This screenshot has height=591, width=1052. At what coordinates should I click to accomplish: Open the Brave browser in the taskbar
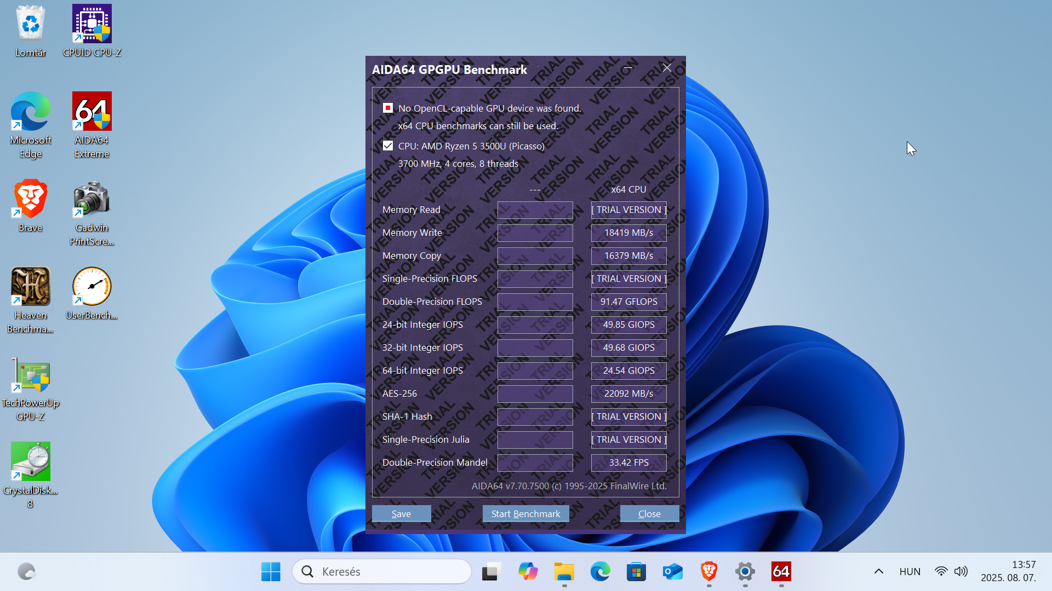pos(709,572)
